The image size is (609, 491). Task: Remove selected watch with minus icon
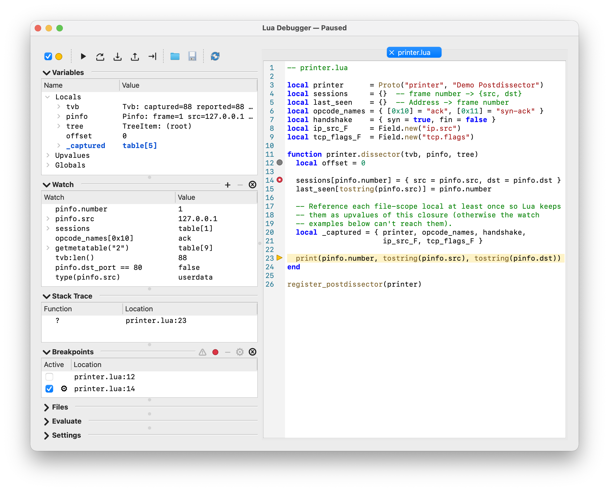point(240,185)
